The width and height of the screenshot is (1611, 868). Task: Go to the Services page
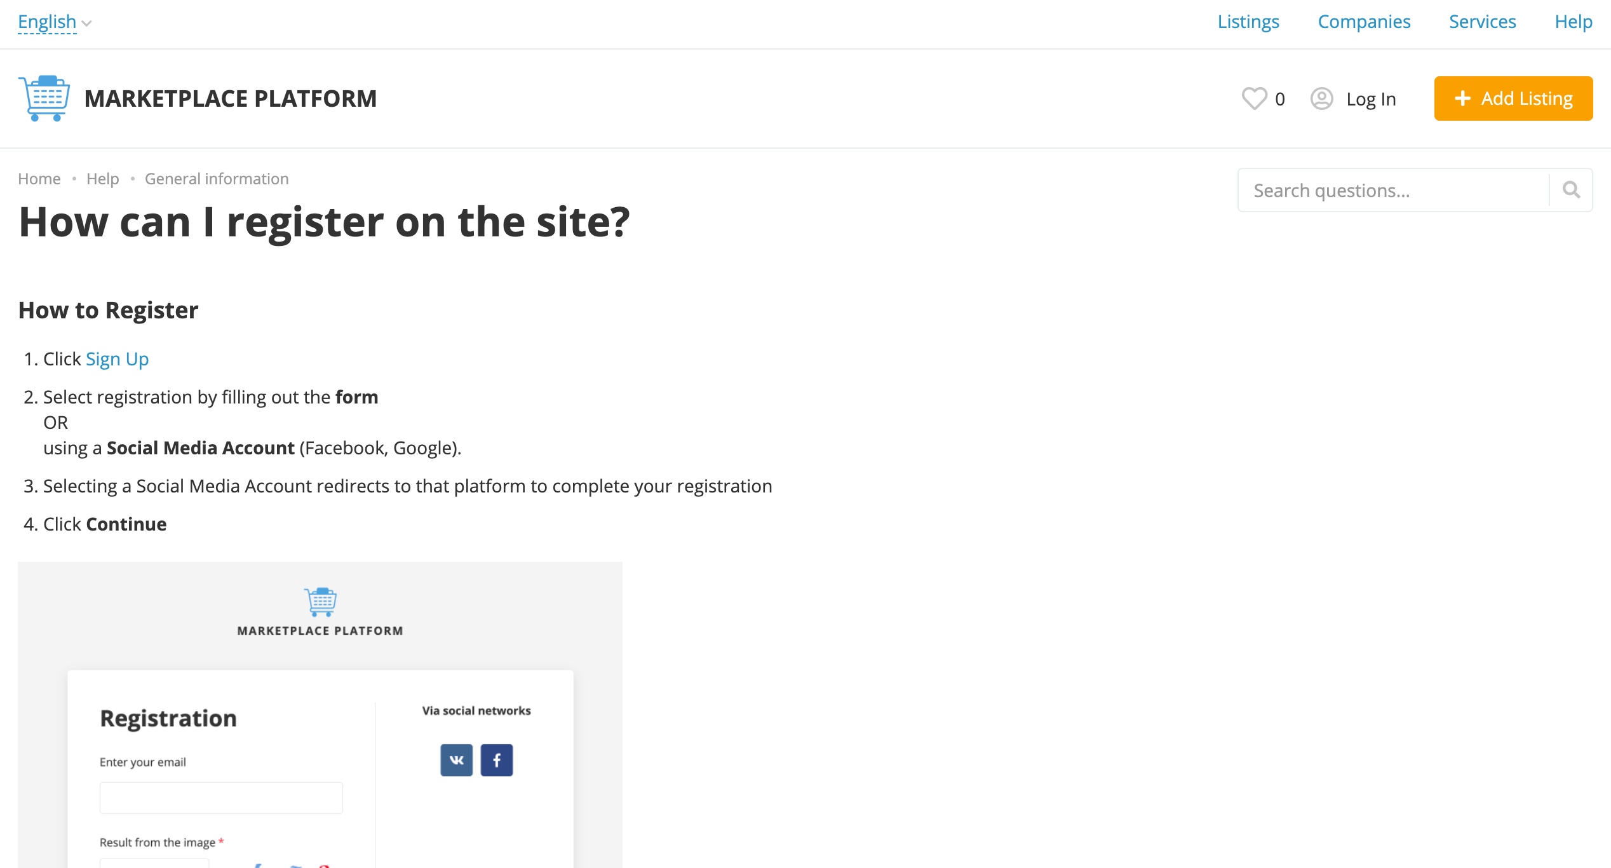point(1482,22)
